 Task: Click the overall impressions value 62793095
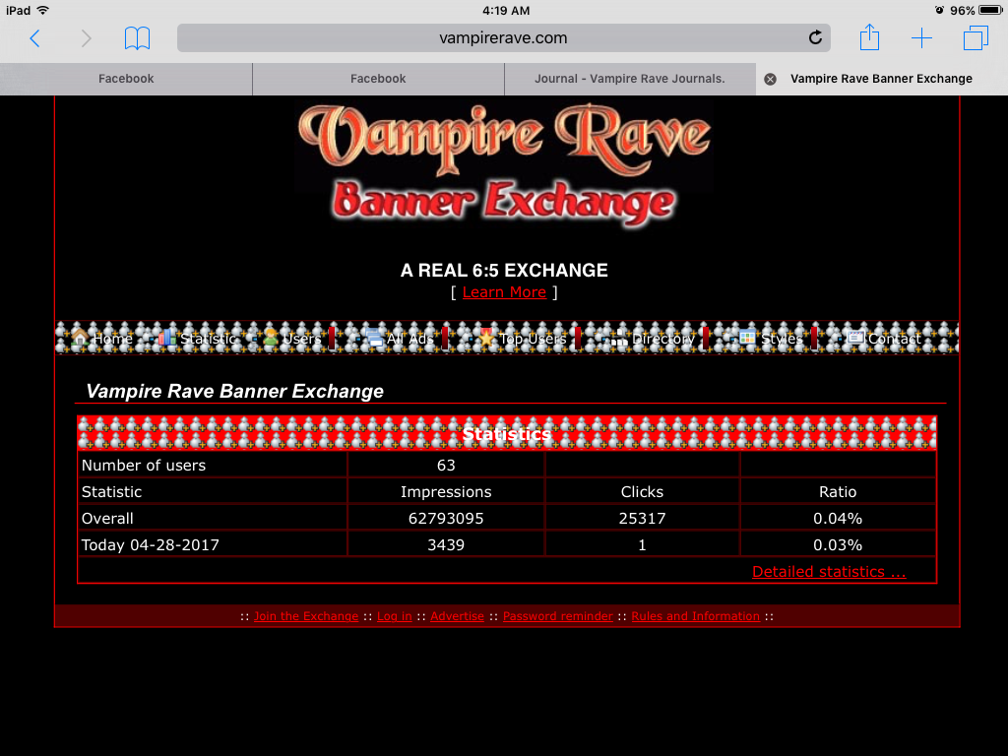(446, 518)
